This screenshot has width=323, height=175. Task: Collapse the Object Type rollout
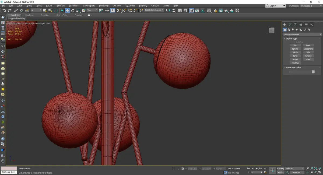[x=292, y=39]
